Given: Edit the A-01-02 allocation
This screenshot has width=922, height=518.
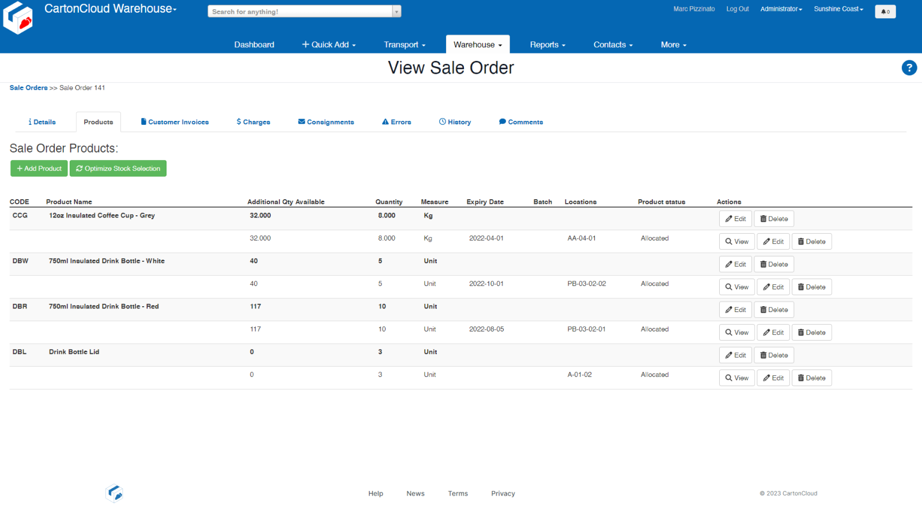Looking at the screenshot, I should click(x=773, y=378).
